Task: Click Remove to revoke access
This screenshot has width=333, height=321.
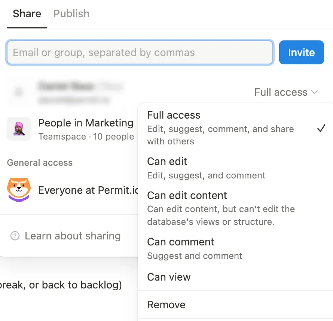Action: coord(166,305)
